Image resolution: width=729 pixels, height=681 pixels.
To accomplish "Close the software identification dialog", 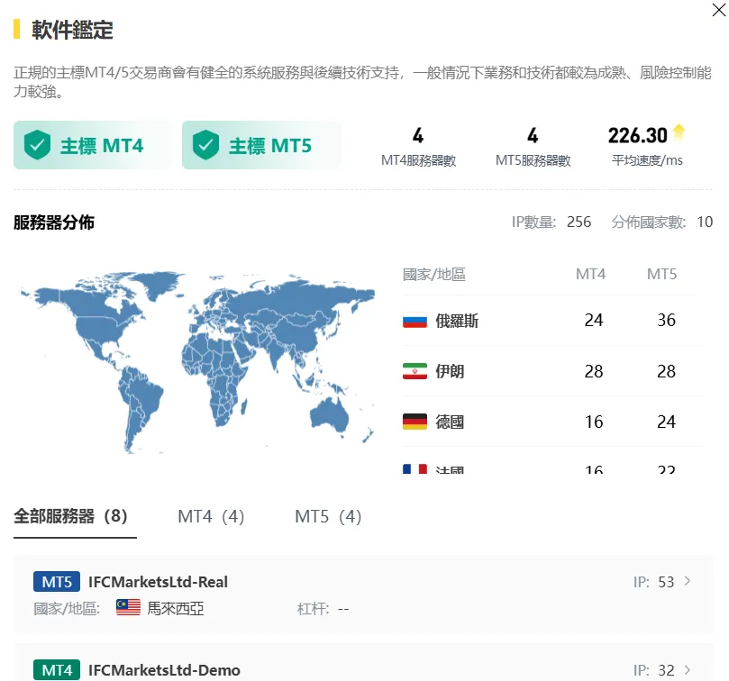I will coord(719,10).
